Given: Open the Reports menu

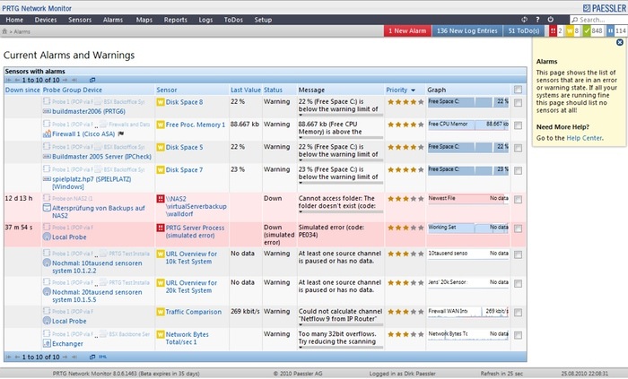Looking at the screenshot, I should click(176, 20).
